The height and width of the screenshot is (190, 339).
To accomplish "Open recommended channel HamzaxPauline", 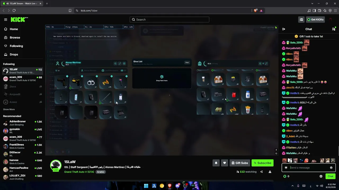I will (23, 169).
